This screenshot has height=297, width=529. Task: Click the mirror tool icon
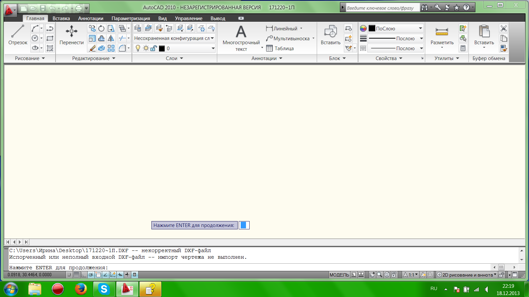111,39
